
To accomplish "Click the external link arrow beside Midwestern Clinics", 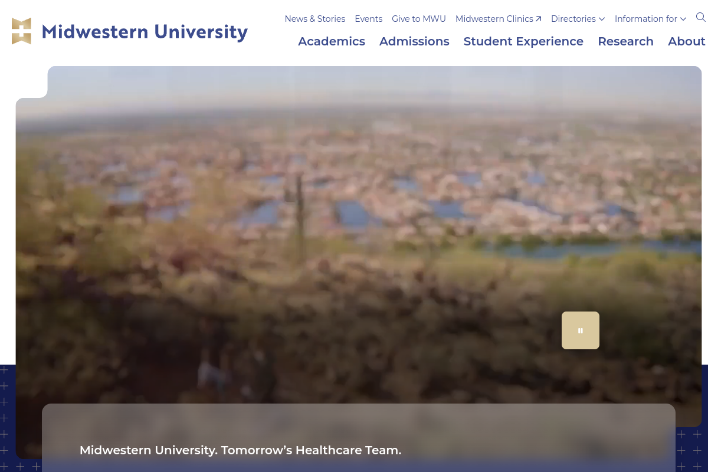I will [x=539, y=18].
